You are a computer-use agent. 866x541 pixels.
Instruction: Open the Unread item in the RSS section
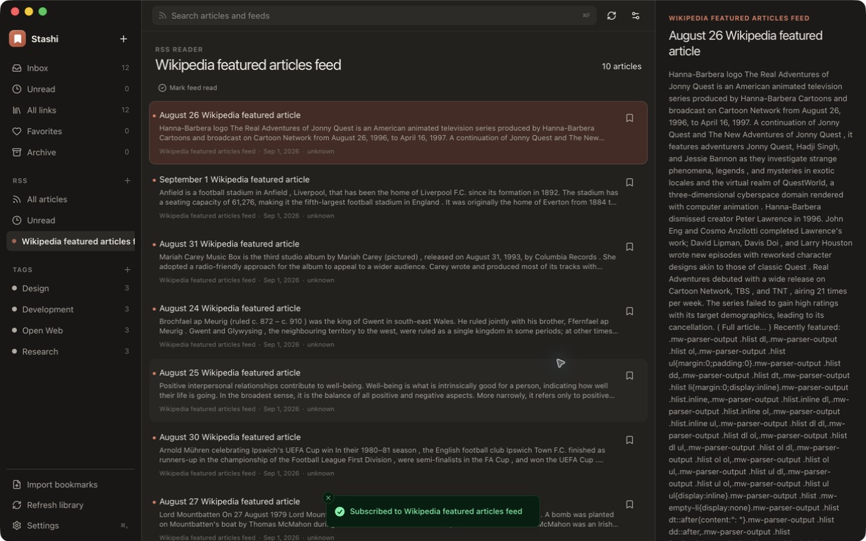70,220
